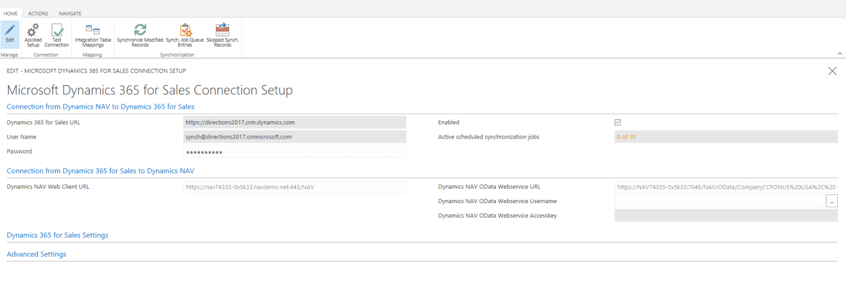This screenshot has height=290, width=846.
Task: Expand the Advanced Settings section
Action: pyautogui.click(x=36, y=254)
